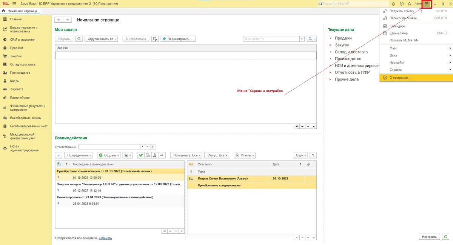Click the green refresh icon next to Настроить
This screenshot has width=453, height=245.
446,237
